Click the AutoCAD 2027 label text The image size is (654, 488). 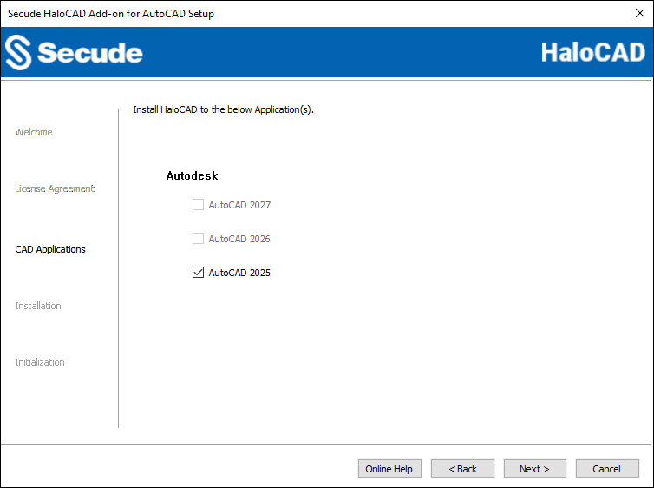coord(239,205)
